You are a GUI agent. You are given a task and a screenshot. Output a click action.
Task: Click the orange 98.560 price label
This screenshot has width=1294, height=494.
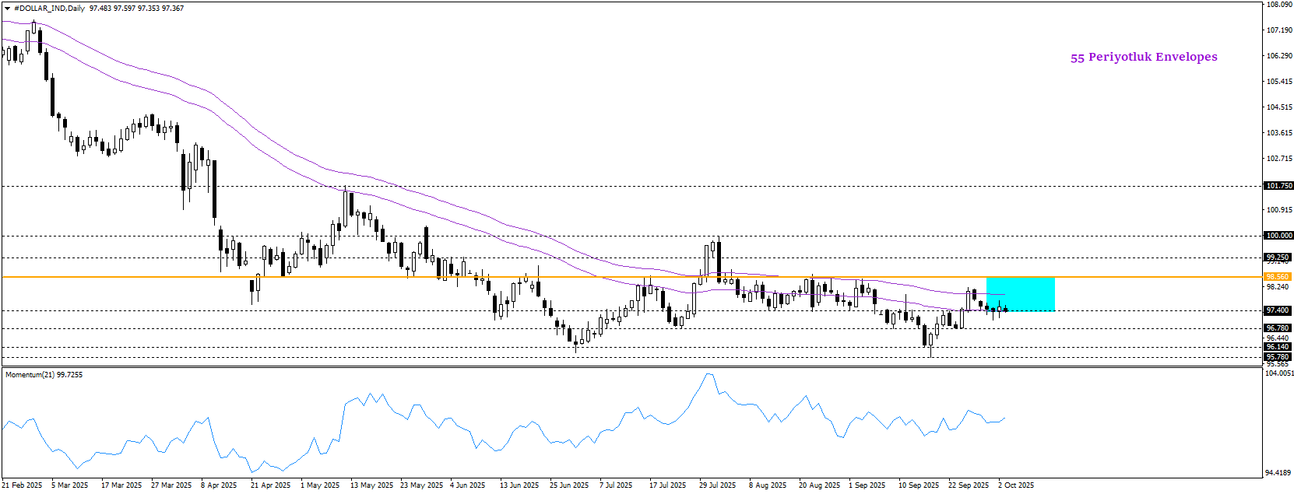point(1278,277)
